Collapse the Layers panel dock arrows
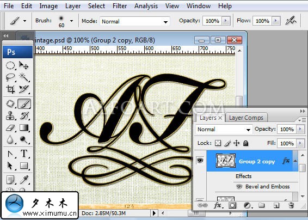 [x=303, y=111]
